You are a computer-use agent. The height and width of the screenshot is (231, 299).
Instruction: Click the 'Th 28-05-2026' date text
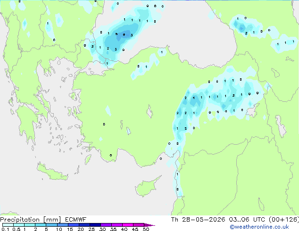[x=198, y=220]
